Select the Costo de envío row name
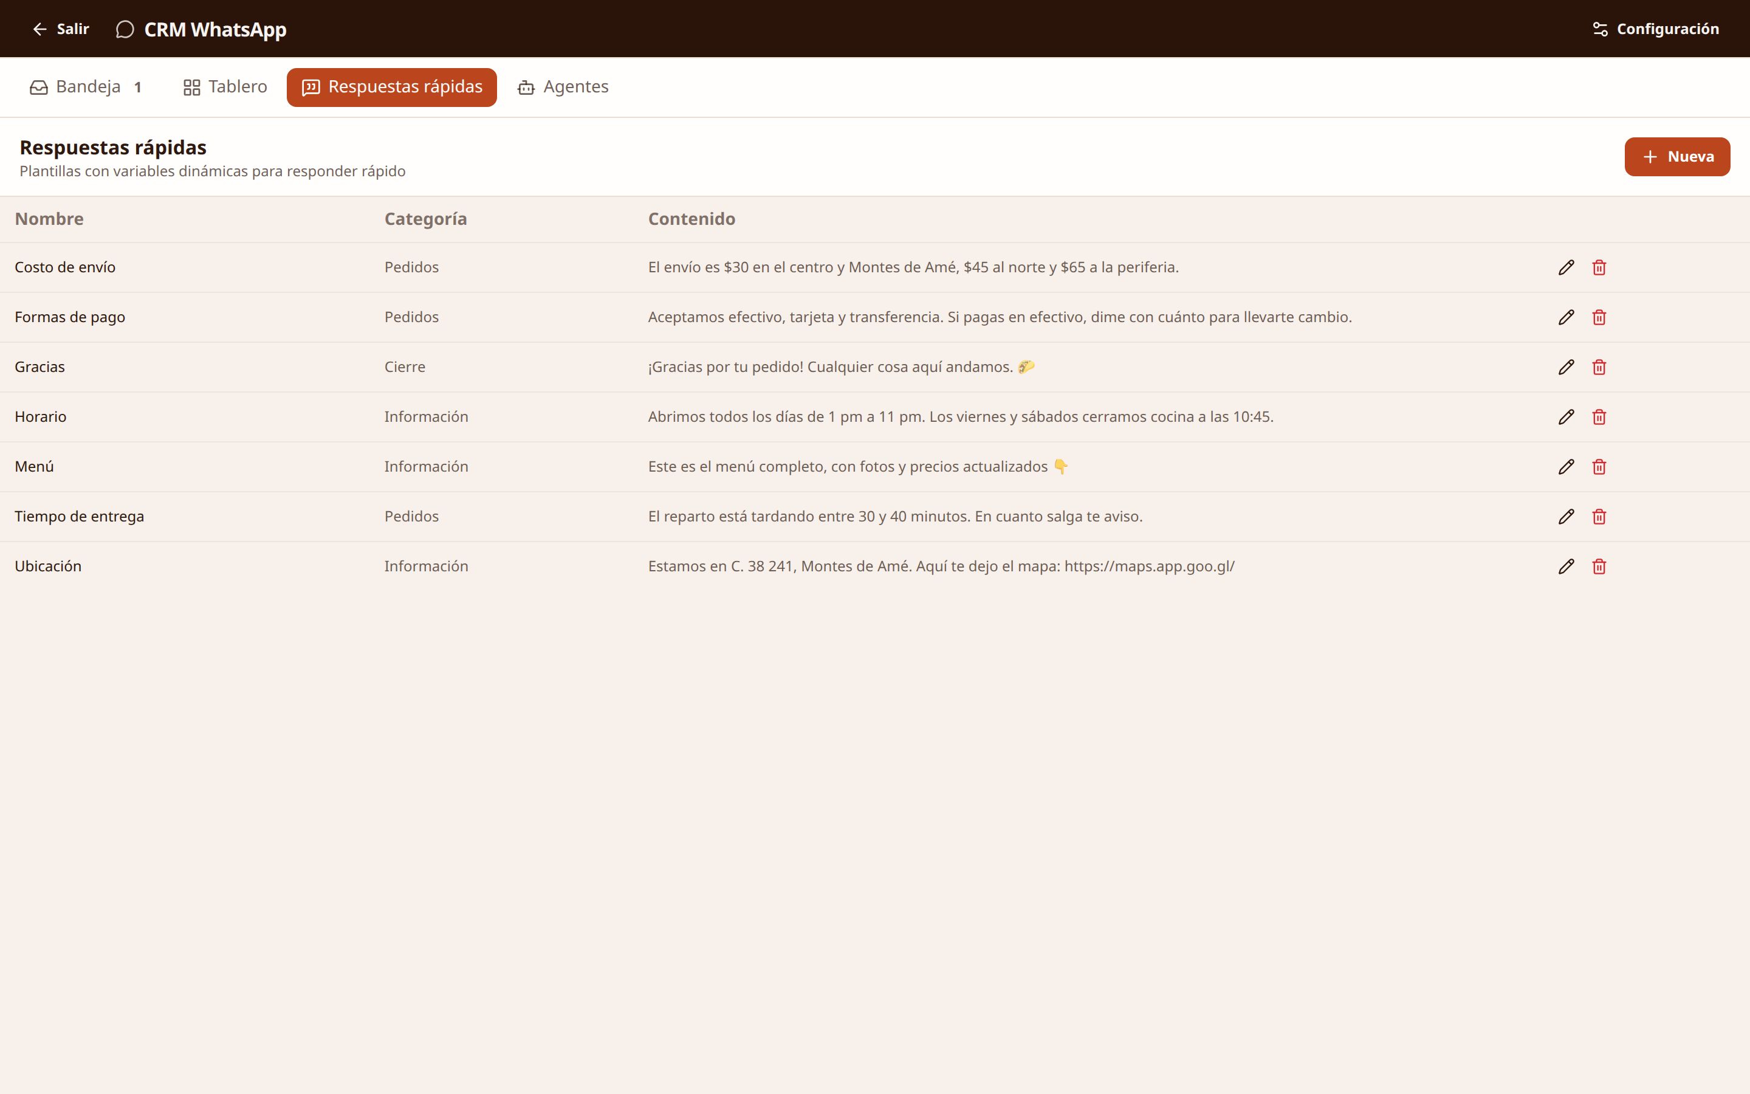The width and height of the screenshot is (1750, 1094). (x=65, y=267)
